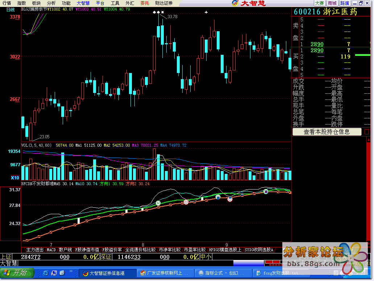374x281 pixels.
Task: Open the 工具 menu
Action: 115,3
